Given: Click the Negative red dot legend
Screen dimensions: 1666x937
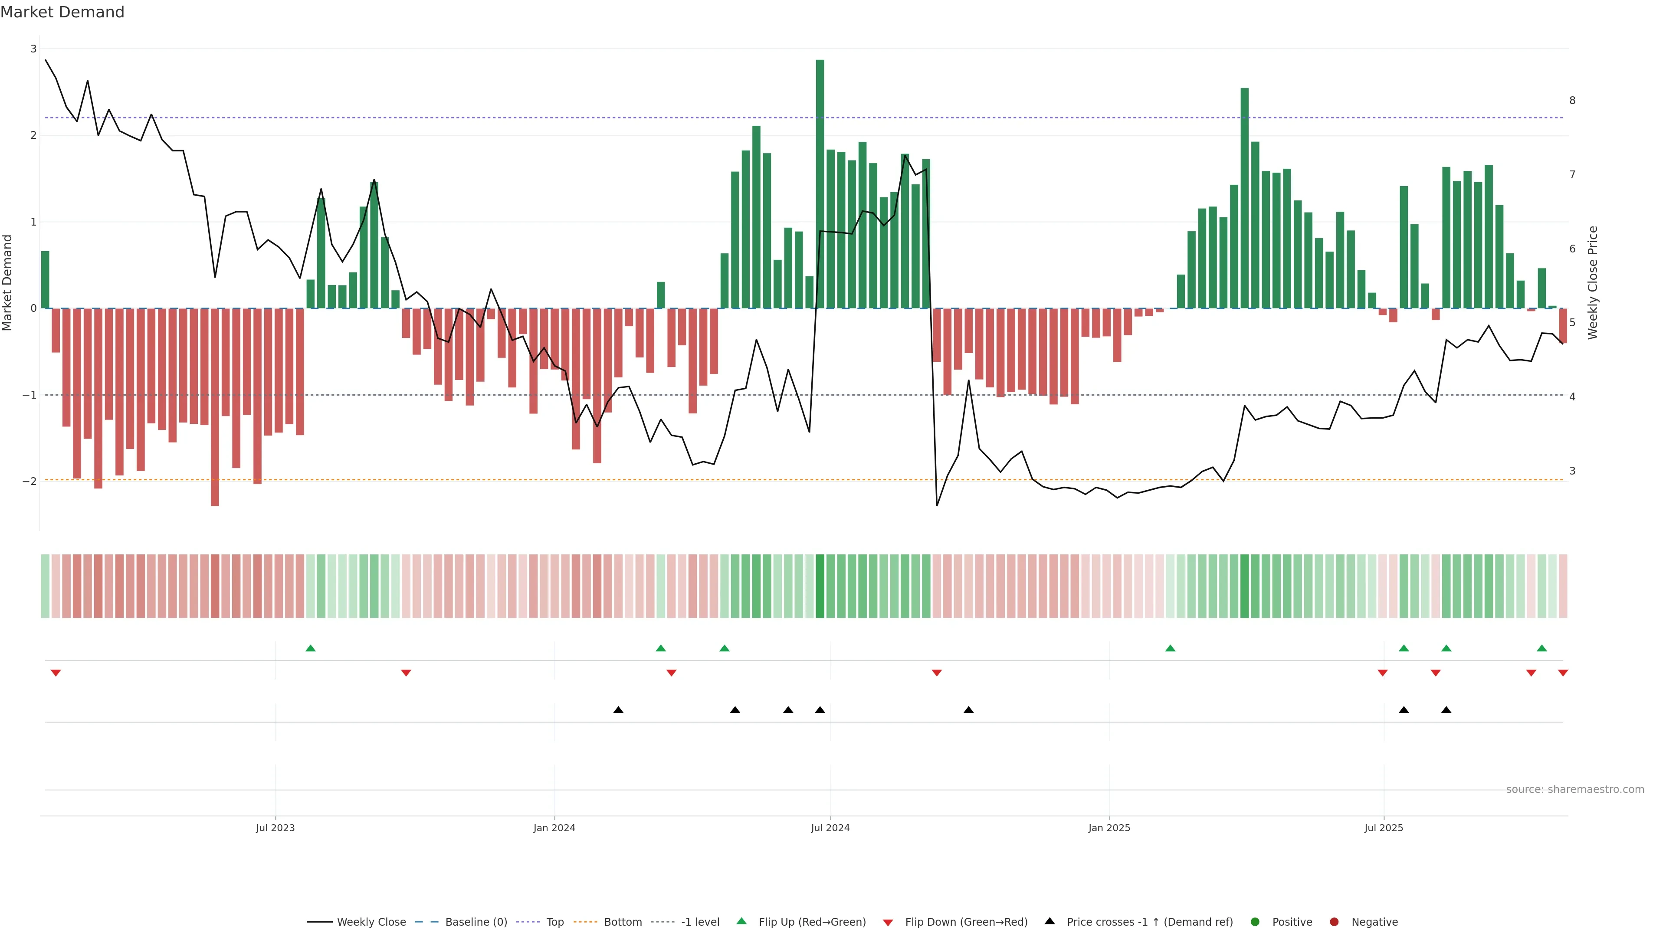Looking at the screenshot, I should [x=1334, y=921].
